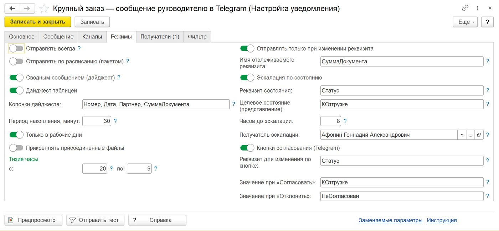Toggle «Дайджест таблицей» off
The height and width of the screenshot is (231, 499).
[x=16, y=90]
